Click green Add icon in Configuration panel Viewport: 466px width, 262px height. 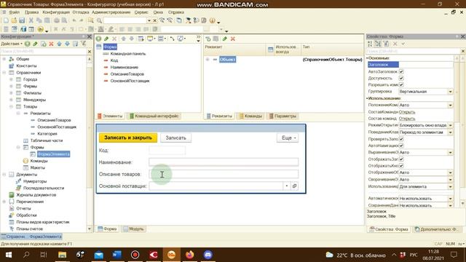(x=28, y=44)
